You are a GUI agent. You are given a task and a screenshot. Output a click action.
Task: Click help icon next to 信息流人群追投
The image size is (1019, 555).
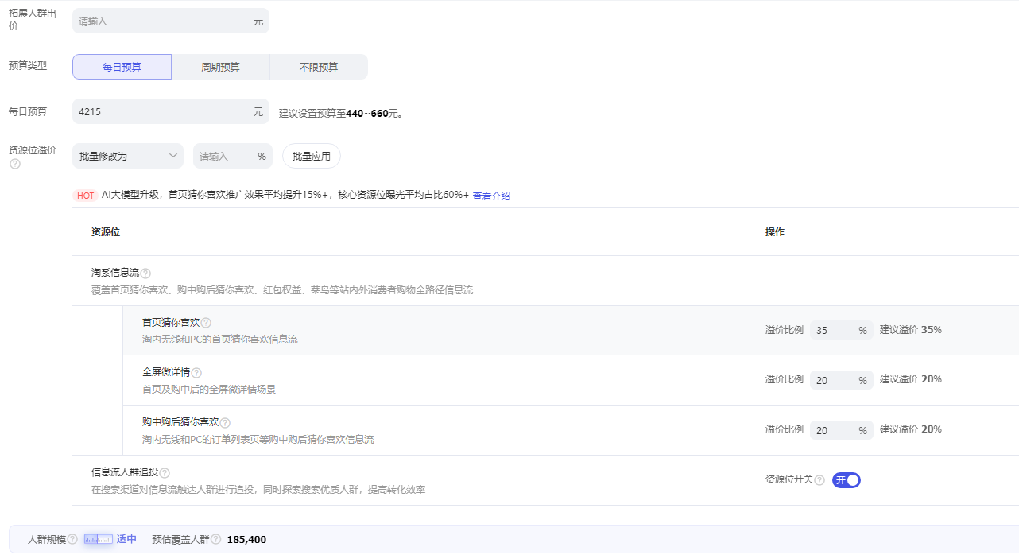click(x=165, y=473)
